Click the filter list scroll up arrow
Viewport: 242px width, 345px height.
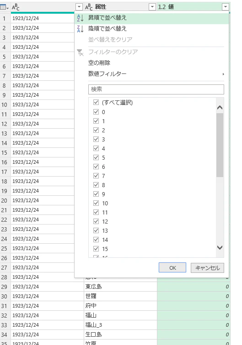pos(220,108)
